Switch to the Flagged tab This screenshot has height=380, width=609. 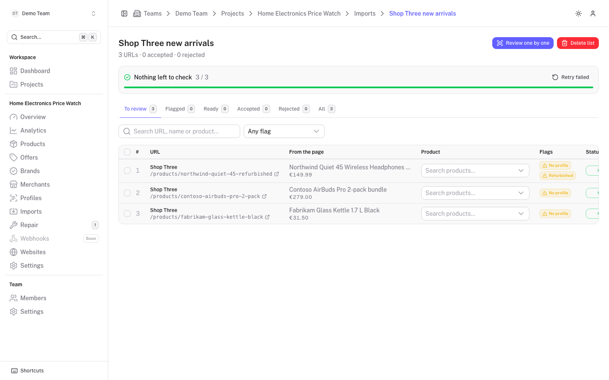pos(180,109)
